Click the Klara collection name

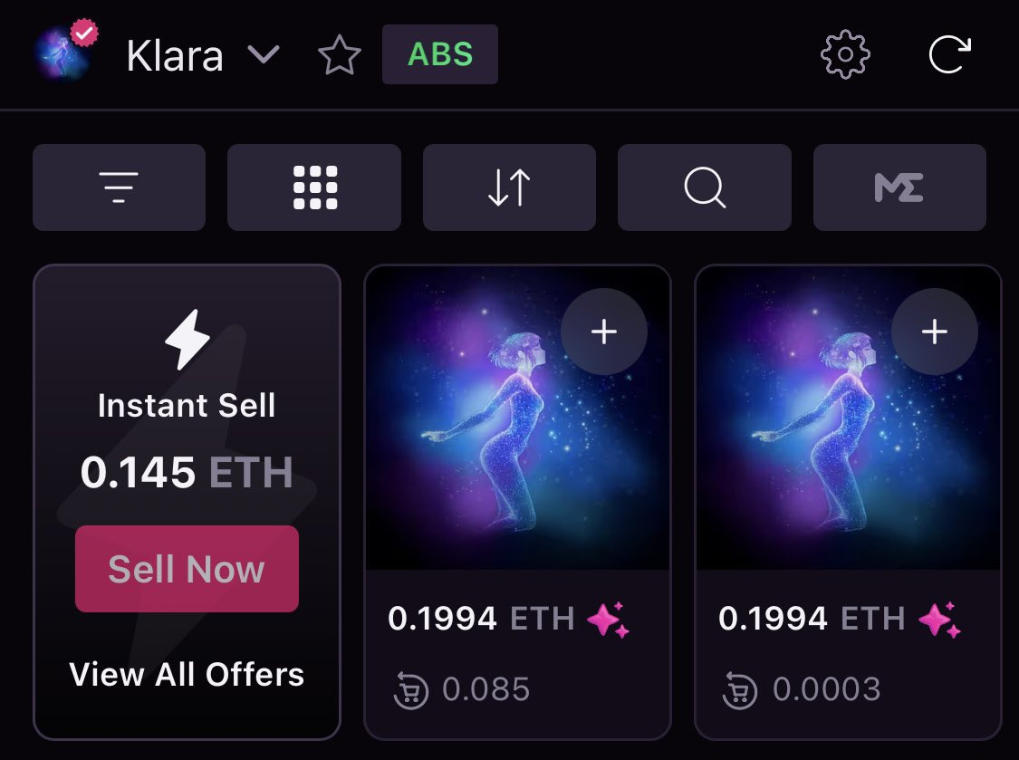point(175,56)
